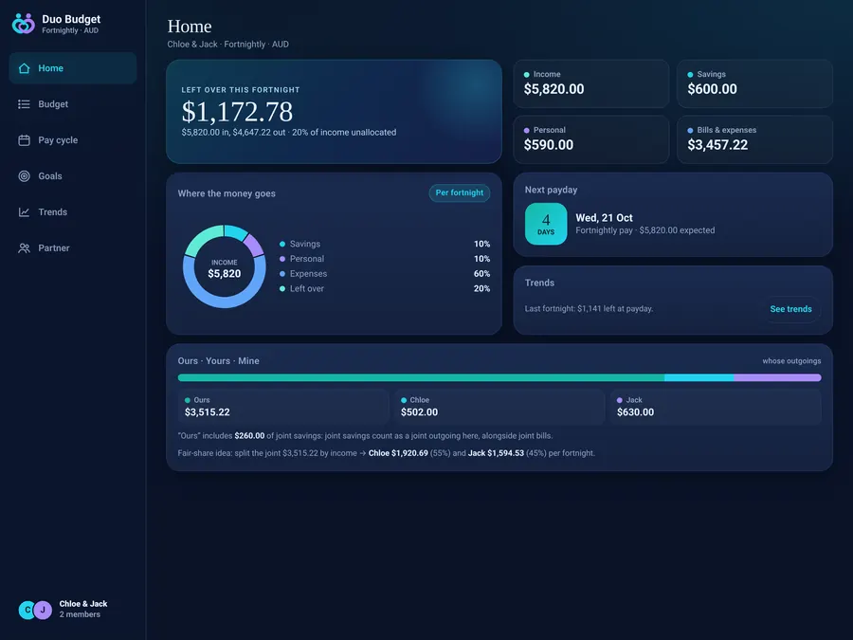The image size is (853, 640).
Task: Click 'Last fortnight: $1,141 left at payday' text
Action: (589, 308)
